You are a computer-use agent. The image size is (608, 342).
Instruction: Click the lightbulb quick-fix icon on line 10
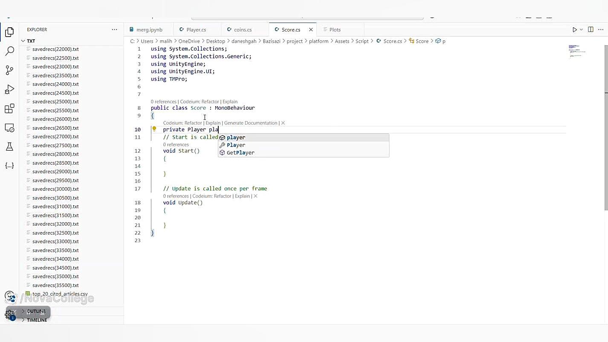[x=154, y=129]
